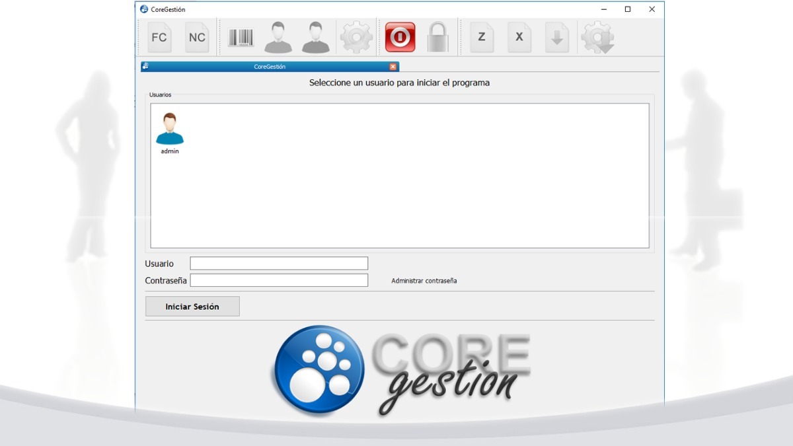This screenshot has width=793, height=446.
Task: Select the admin user avatar
Action: (x=170, y=131)
